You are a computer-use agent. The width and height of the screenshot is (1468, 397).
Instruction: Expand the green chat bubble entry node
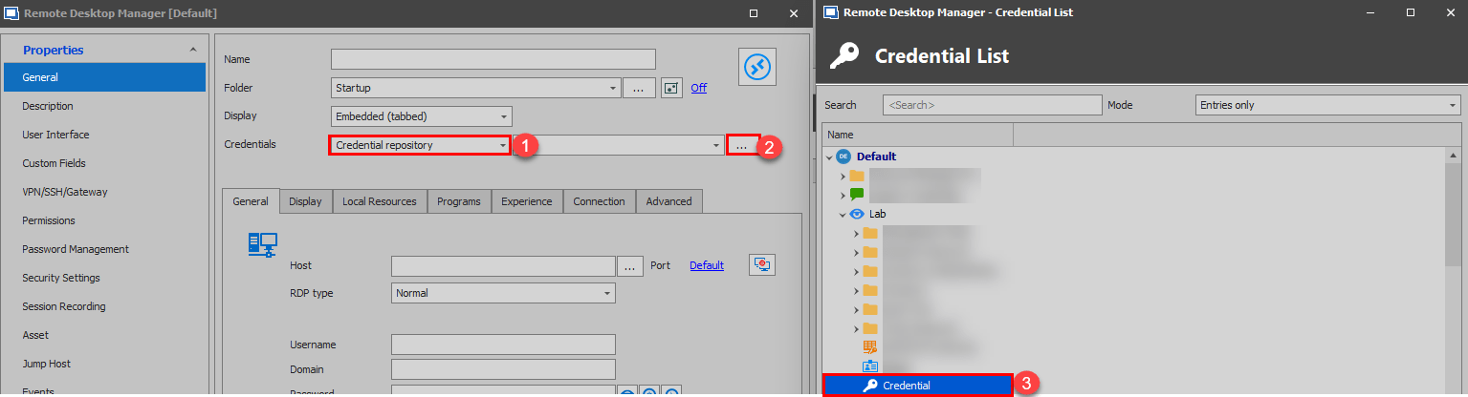(x=843, y=195)
